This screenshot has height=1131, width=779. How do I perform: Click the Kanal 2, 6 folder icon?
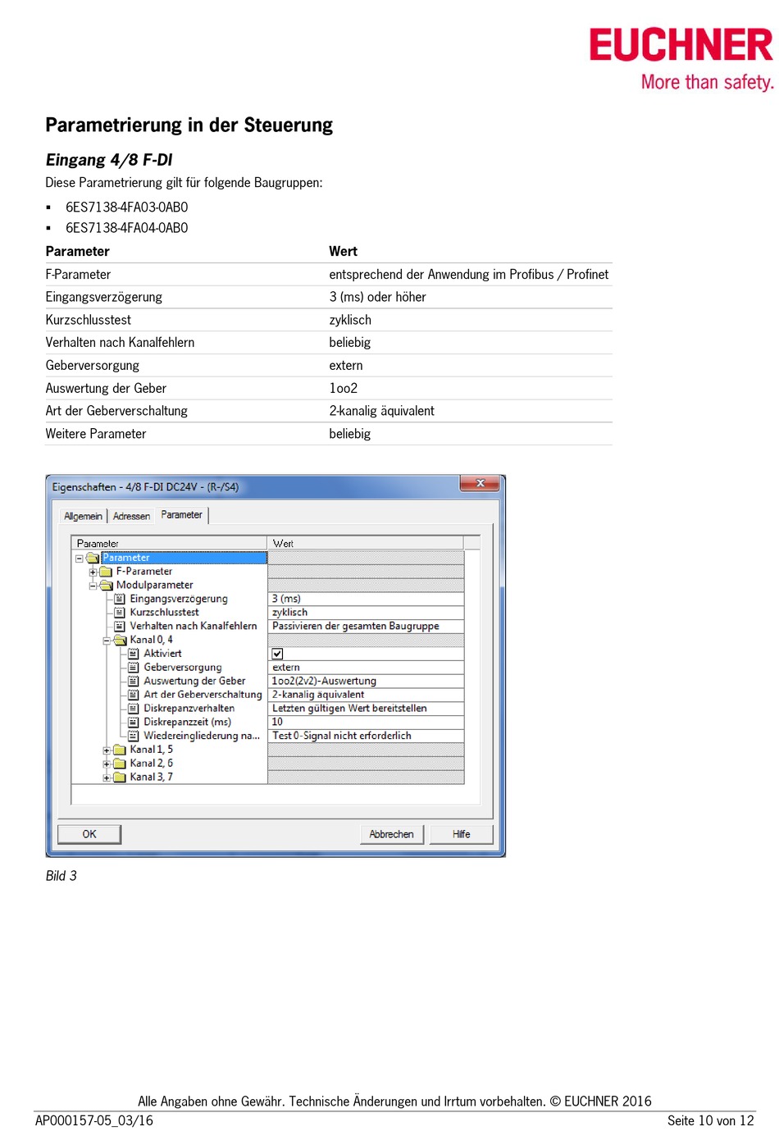[x=120, y=764]
